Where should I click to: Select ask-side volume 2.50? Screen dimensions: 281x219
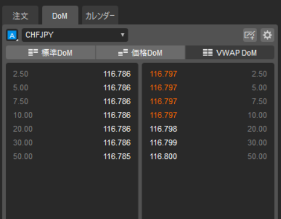coord(260,74)
